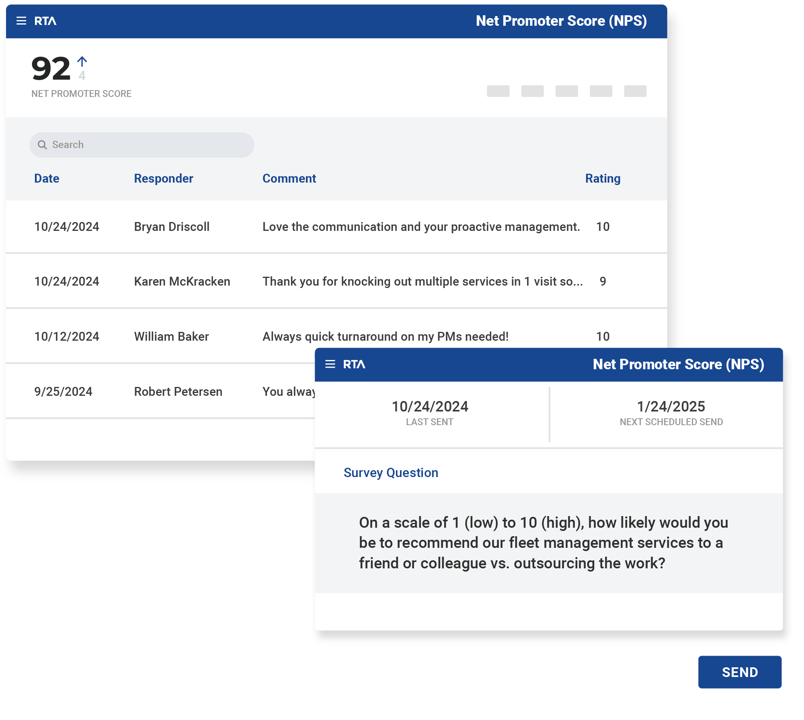Click the RTA logo in the front survey window
804x720 pixels.
(354, 364)
